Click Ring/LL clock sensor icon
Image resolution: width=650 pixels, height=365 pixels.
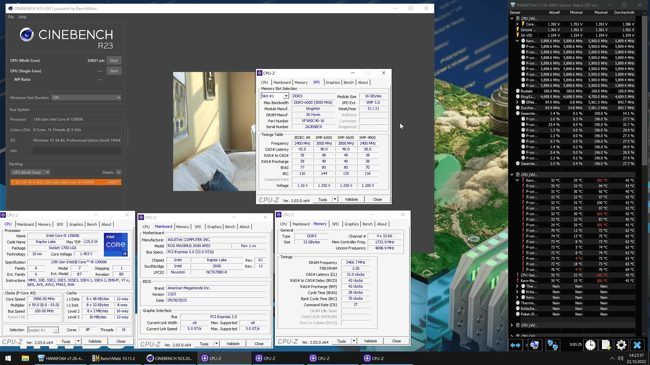[518, 97]
